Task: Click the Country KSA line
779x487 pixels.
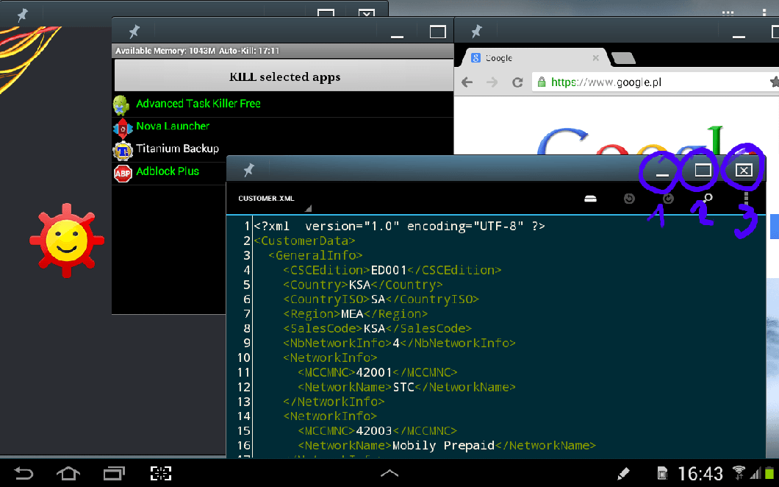Action: (362, 285)
